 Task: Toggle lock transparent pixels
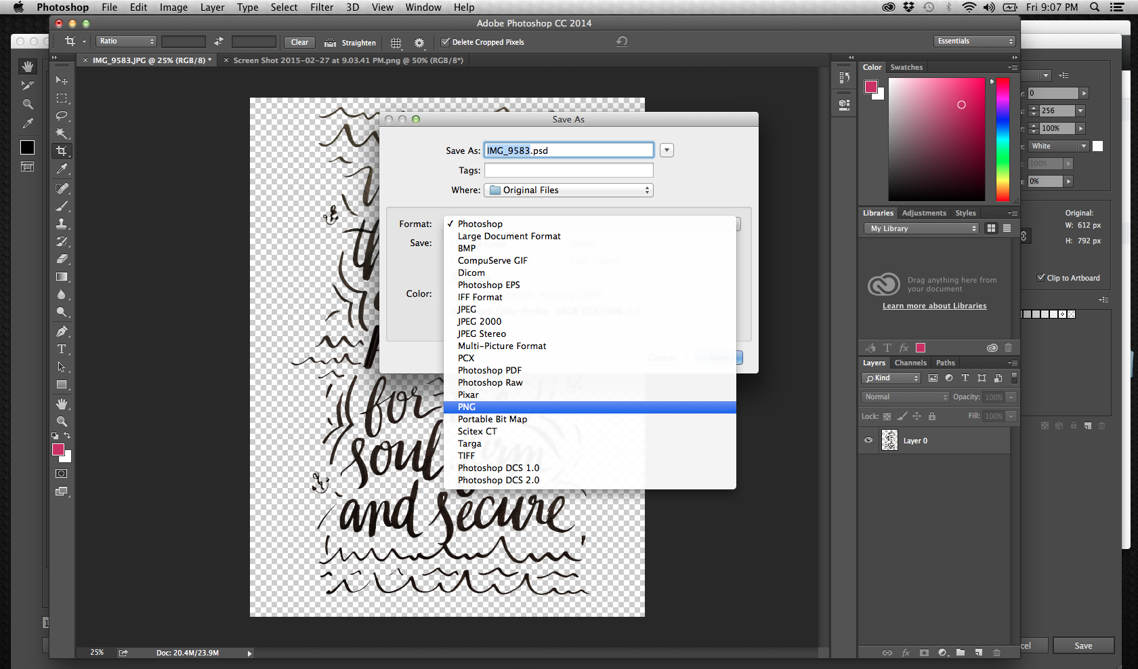pyautogui.click(x=887, y=416)
